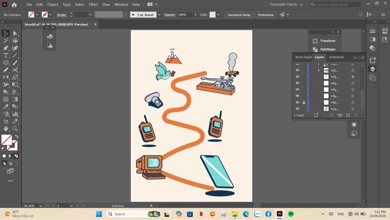Open the brush definition 5 pt. Round dropdown

coord(159,15)
